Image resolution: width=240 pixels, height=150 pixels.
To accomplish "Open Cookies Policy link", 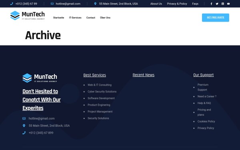I will (x=206, y=122).
